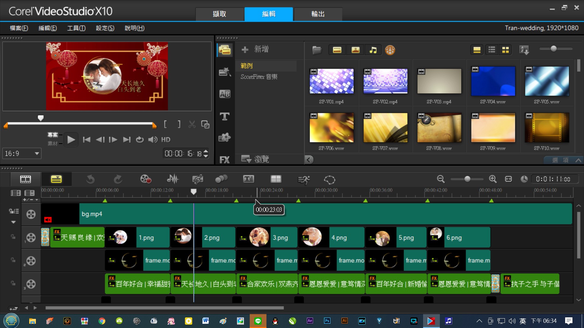Open the Sound Mixer icon
The height and width of the screenshot is (328, 584).
(172, 179)
